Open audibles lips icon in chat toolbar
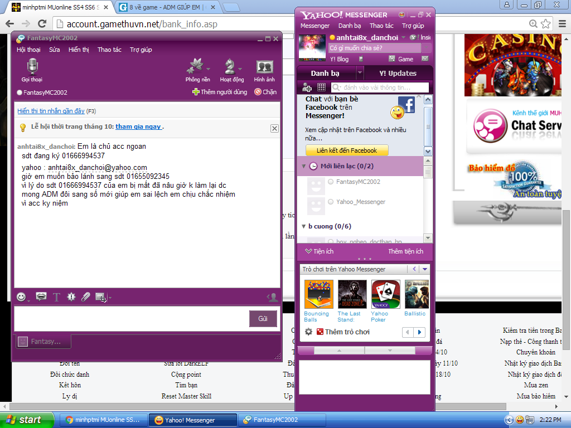 [41, 296]
